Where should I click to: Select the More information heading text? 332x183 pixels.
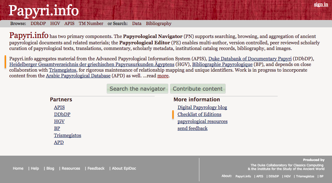(197, 100)
